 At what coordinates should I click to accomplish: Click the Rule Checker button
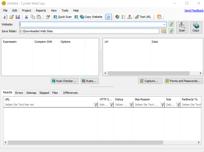click(x=65, y=81)
